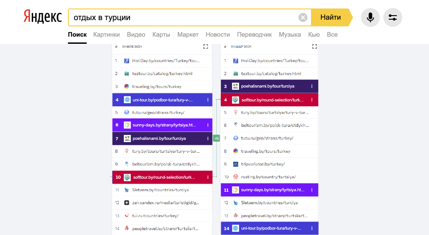Open tury.by link ranked 5 in March

pos(275,113)
